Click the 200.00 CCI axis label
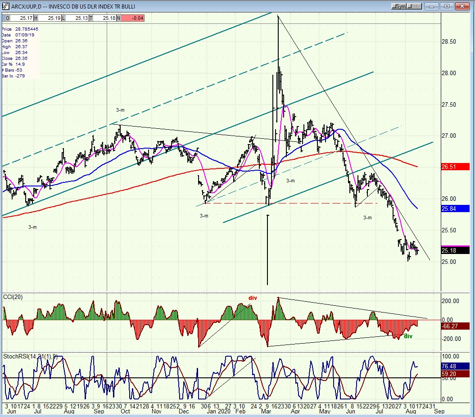The width and height of the screenshot is (475, 417). (x=450, y=301)
